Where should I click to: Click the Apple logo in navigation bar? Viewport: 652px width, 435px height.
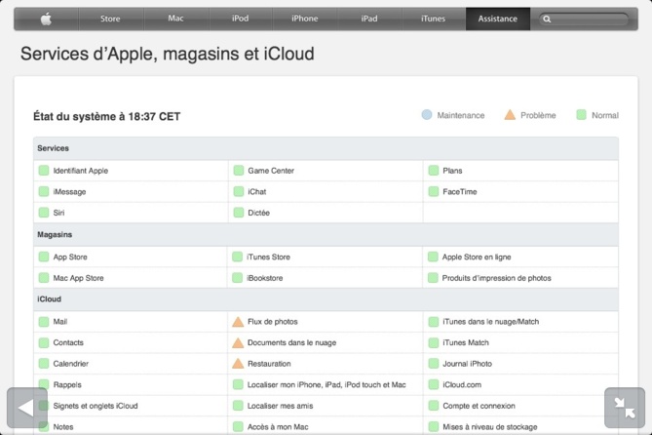[46, 19]
